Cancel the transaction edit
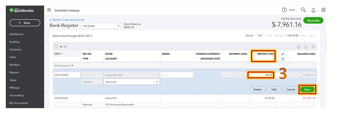338x129 pixels. click(290, 90)
